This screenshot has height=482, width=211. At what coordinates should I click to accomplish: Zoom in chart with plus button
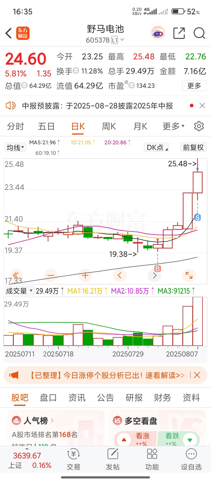click(85, 275)
